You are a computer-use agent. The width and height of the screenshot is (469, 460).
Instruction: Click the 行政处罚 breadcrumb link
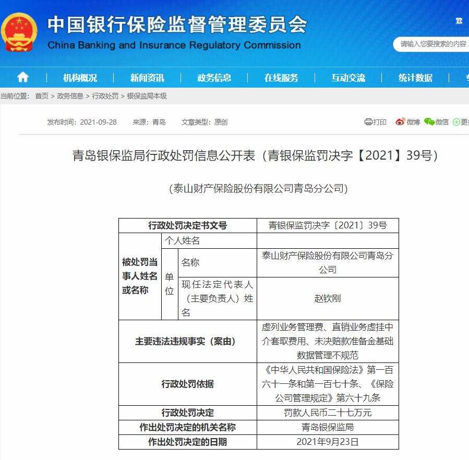[105, 96]
